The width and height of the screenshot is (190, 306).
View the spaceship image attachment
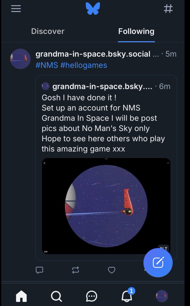coord(106,206)
